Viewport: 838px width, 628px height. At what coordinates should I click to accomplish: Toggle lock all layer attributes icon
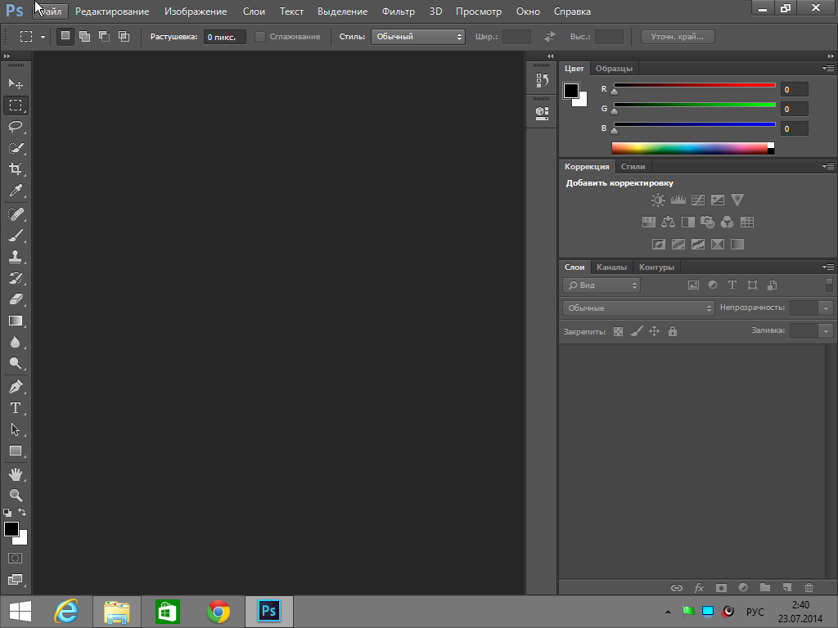pyautogui.click(x=673, y=331)
